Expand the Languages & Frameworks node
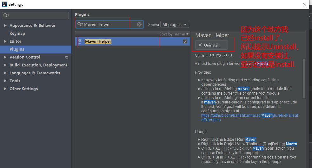This screenshot has width=312, height=168. coord(5,73)
